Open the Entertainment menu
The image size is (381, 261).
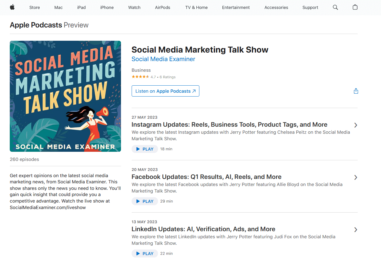tap(236, 8)
